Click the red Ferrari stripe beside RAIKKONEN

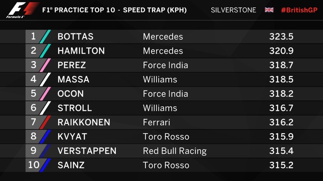pyautogui.click(x=45, y=122)
